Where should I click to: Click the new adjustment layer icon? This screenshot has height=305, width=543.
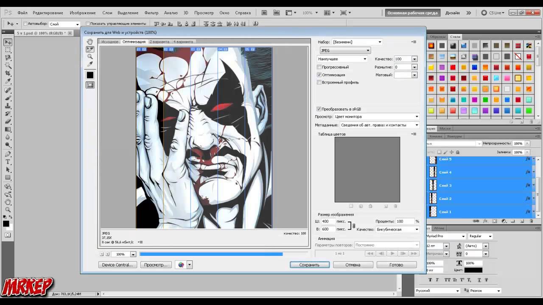coord(504,221)
